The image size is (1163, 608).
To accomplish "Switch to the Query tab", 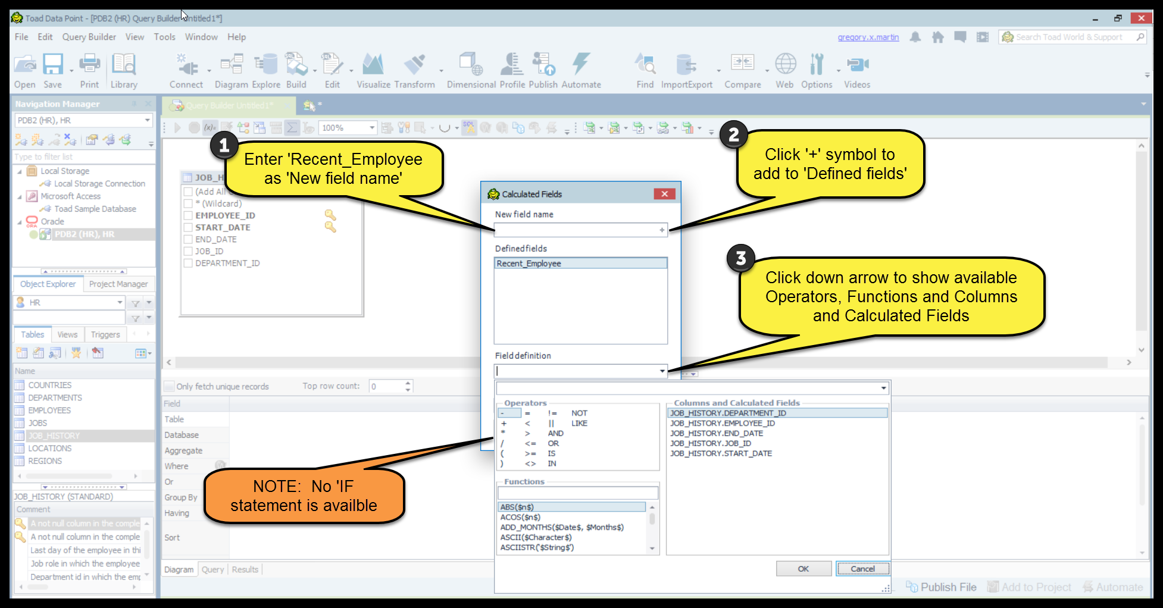I will (x=212, y=569).
